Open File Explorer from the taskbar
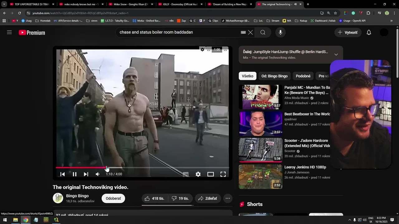The image size is (399, 224). (x=15, y=220)
